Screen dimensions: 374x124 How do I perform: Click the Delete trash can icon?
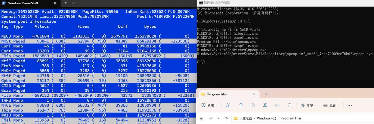[289, 105]
